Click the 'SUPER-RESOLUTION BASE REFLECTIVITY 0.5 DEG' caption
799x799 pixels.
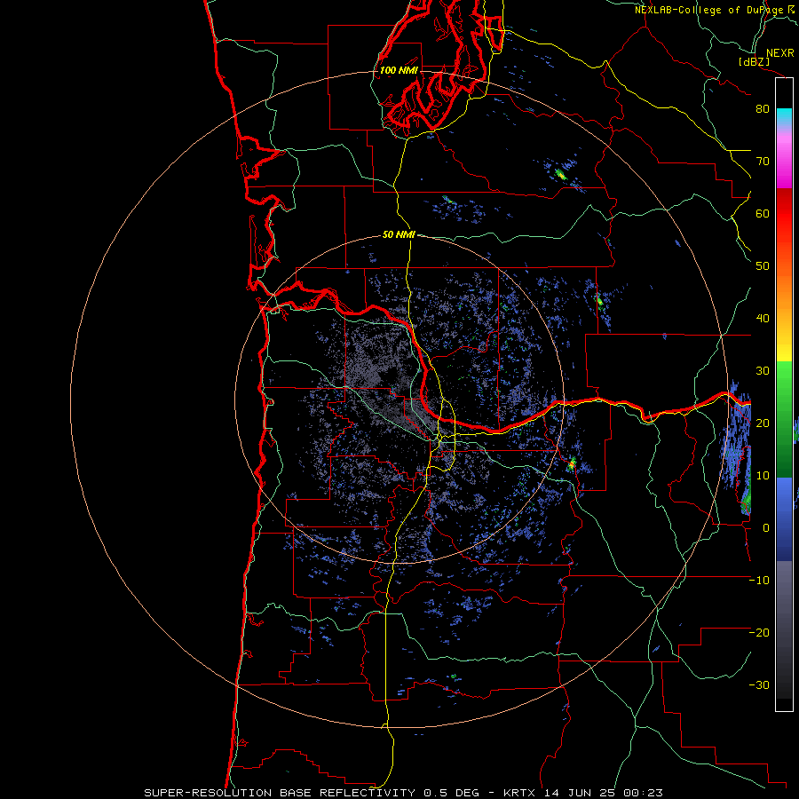312,793
